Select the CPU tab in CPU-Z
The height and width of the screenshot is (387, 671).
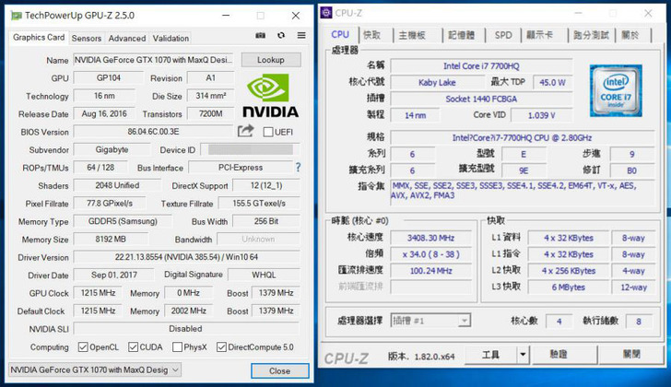[340, 35]
